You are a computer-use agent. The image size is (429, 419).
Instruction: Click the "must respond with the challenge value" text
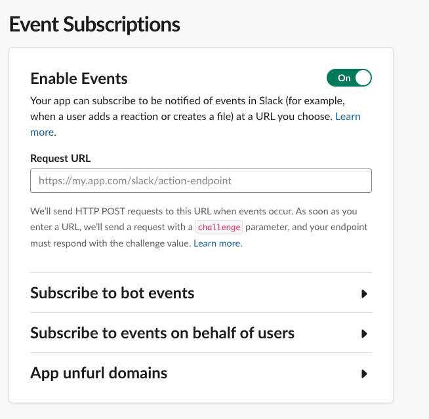[x=110, y=243]
